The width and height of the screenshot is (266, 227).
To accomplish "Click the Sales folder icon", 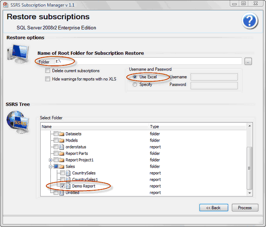I will (61, 167).
